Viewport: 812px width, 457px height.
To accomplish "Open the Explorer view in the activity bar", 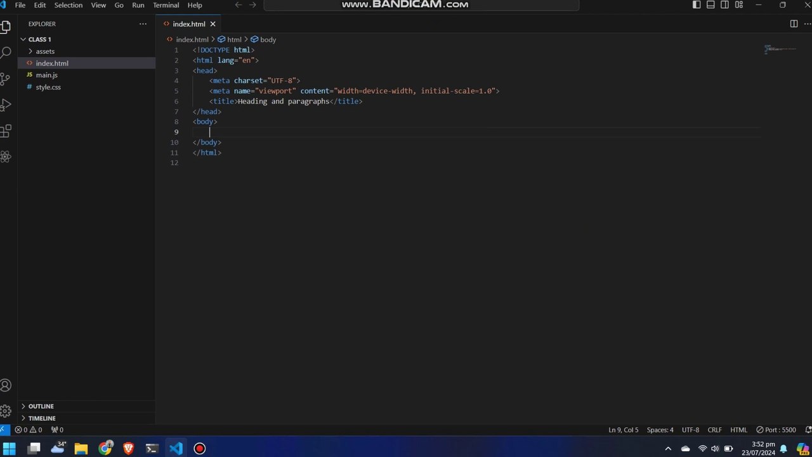I will tap(6, 27).
